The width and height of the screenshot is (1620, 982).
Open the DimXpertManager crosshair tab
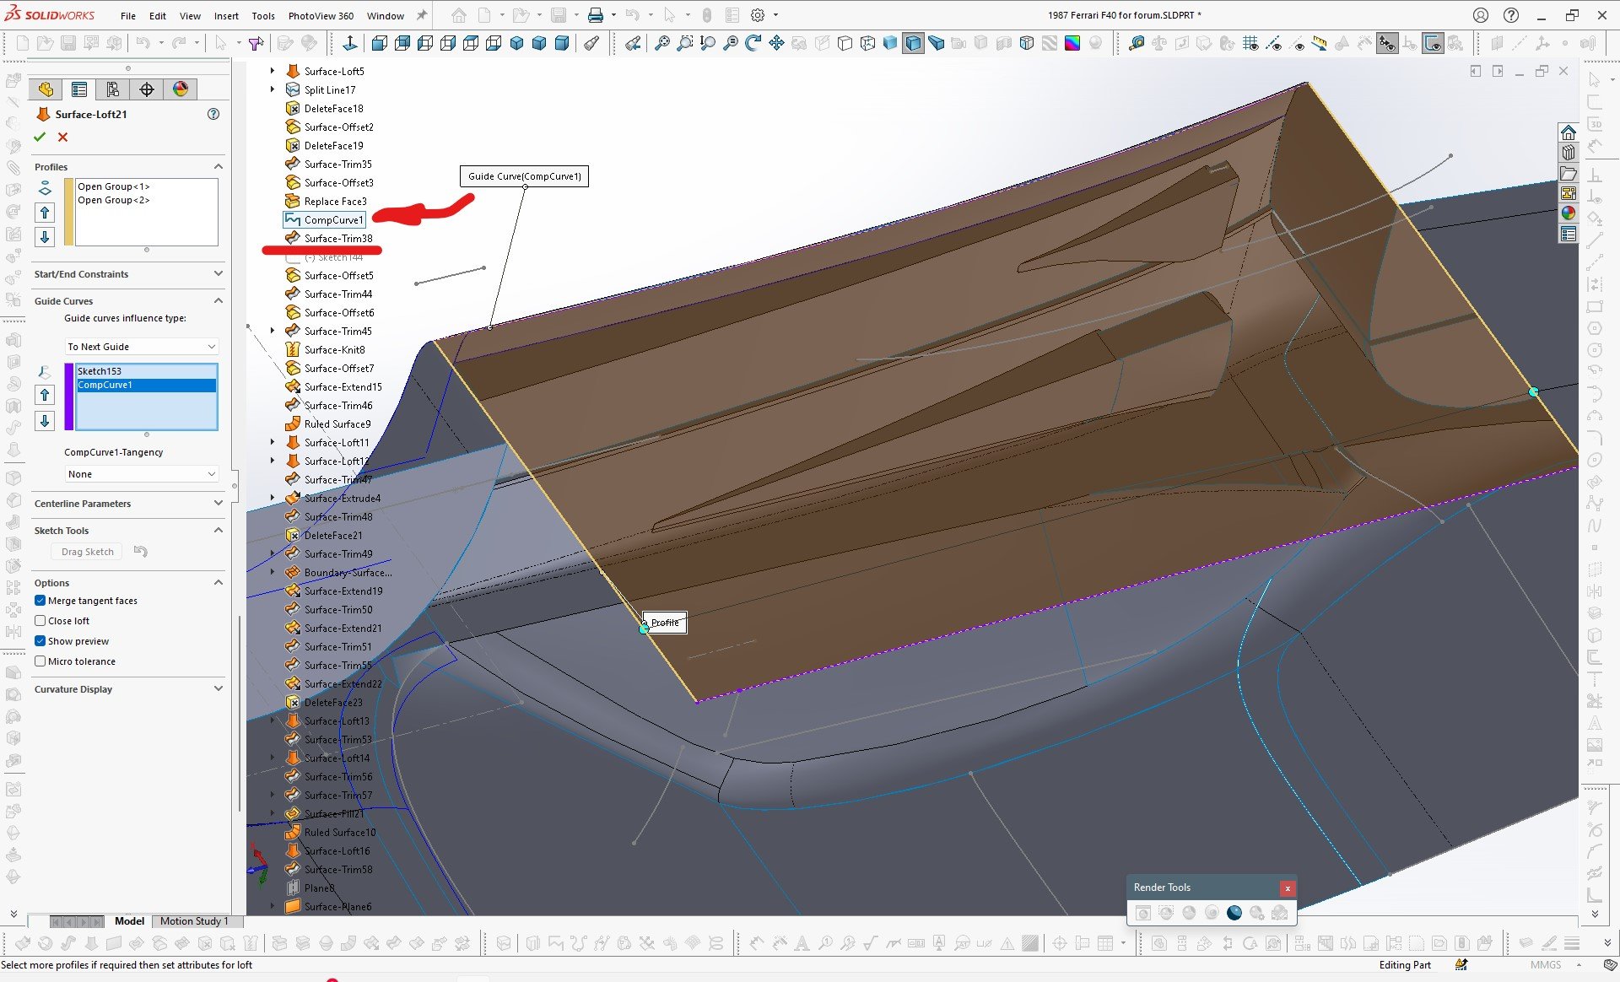pos(147,89)
